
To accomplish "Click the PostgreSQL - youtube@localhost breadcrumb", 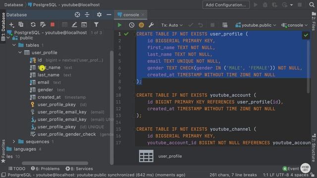I will (x=64, y=4).
